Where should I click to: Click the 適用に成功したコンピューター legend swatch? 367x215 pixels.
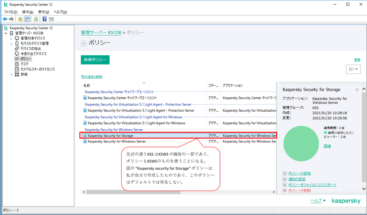pos(325,133)
